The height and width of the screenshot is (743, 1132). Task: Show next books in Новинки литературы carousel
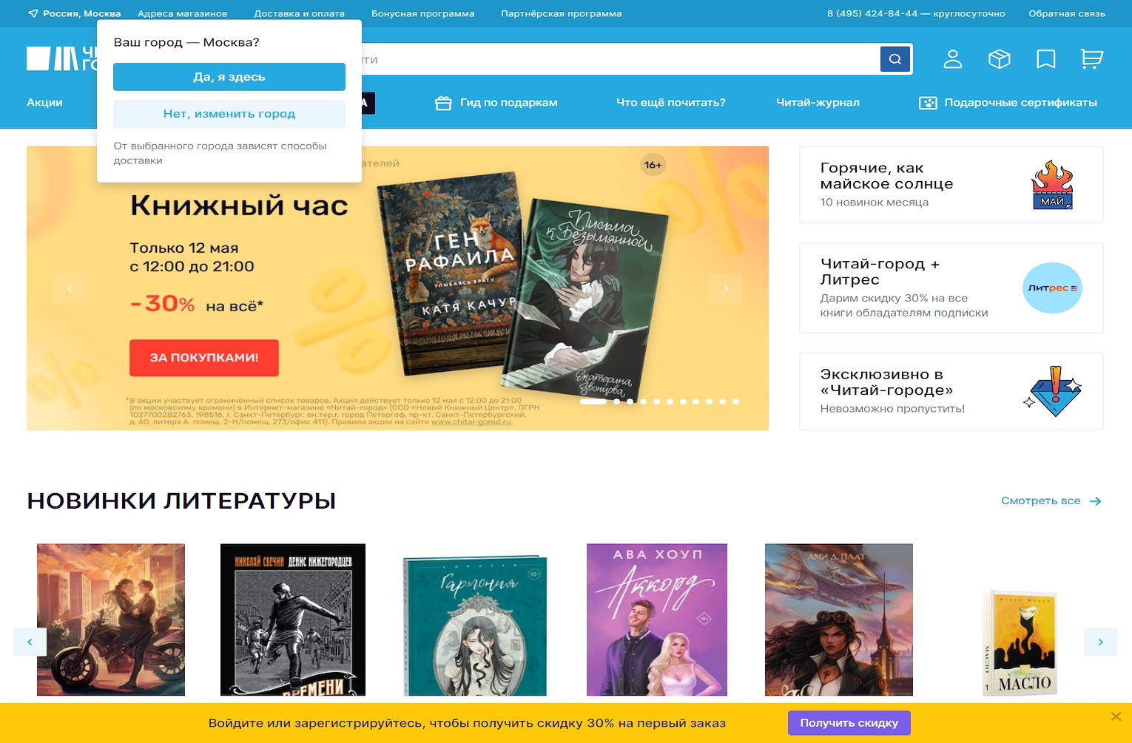tap(1101, 642)
